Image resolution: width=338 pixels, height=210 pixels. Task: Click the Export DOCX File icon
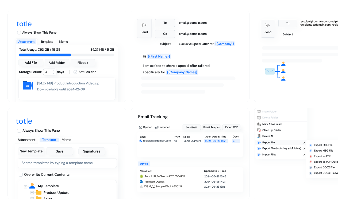pos(311,168)
